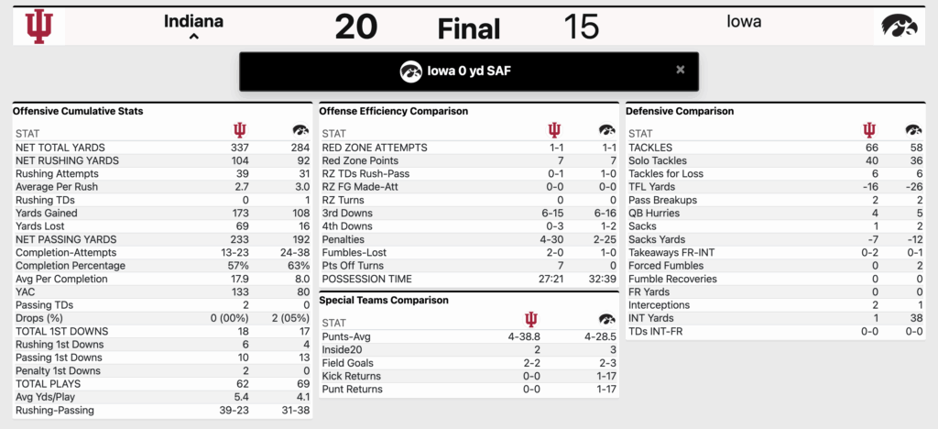The image size is (938, 429).
Task: Click the Defensive Comparison panel title
Action: point(680,111)
